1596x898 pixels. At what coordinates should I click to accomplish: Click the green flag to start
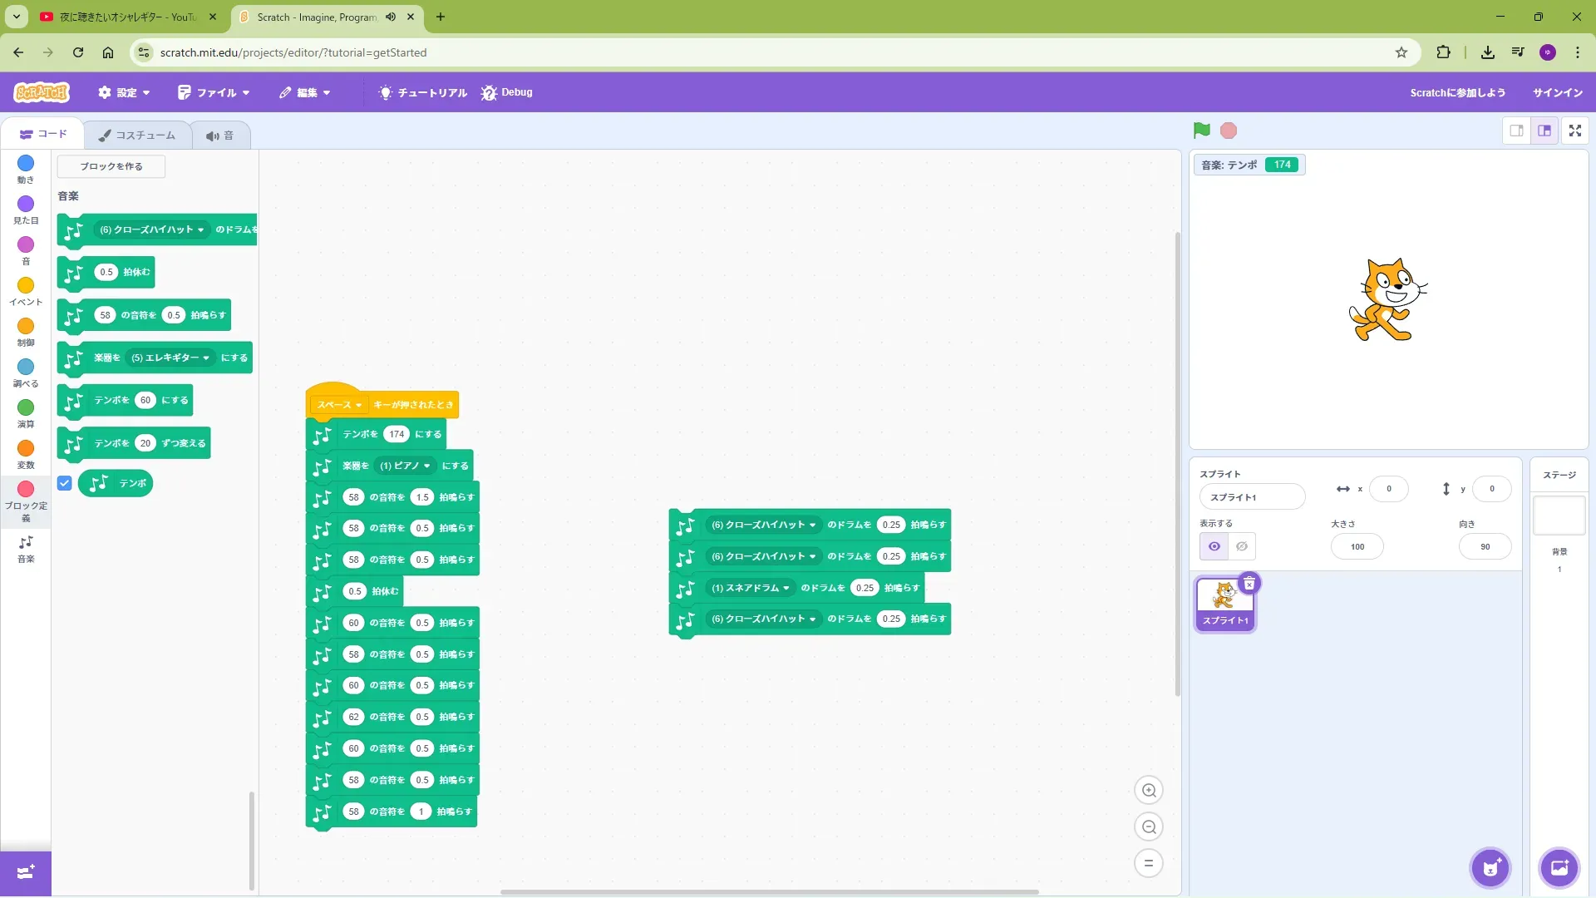pos(1201,131)
